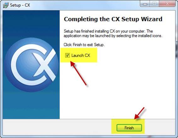178x138 pixels.
Task: Click the red arrow pointing at Launch CX
Action: 78,73
